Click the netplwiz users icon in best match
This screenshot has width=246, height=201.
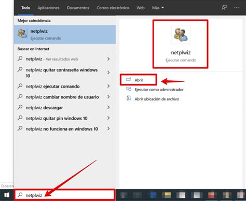[x=22, y=34]
